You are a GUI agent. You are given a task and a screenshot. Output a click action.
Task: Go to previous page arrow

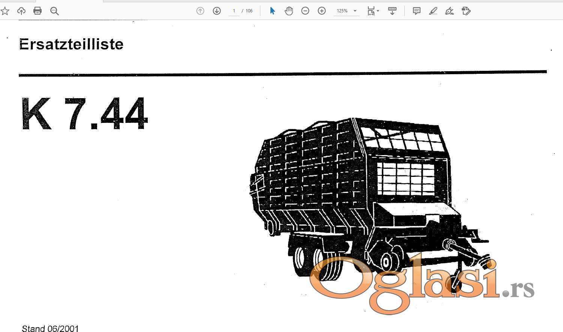(200, 11)
